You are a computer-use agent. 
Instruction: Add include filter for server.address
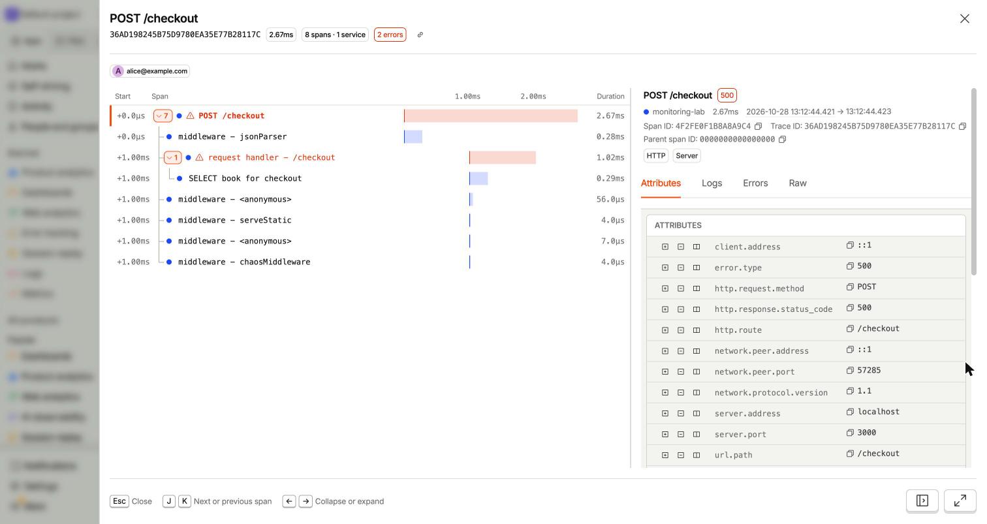(x=665, y=414)
